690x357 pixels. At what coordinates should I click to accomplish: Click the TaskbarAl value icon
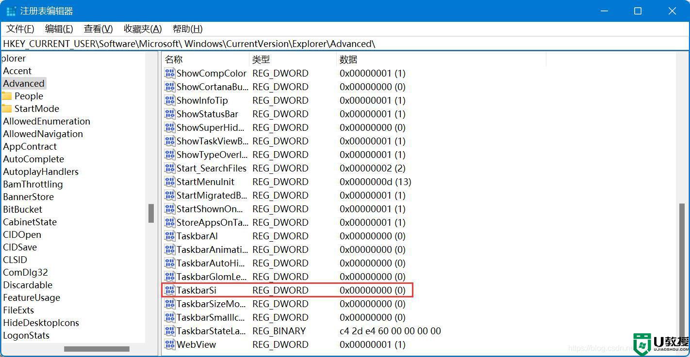click(169, 236)
